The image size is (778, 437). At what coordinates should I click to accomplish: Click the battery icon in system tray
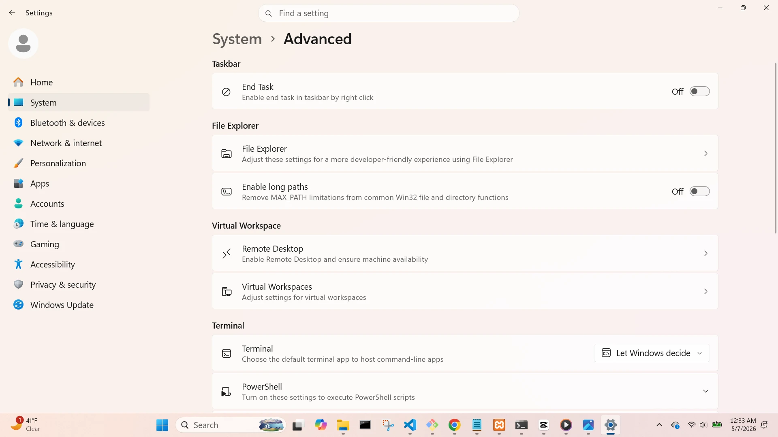(717, 425)
